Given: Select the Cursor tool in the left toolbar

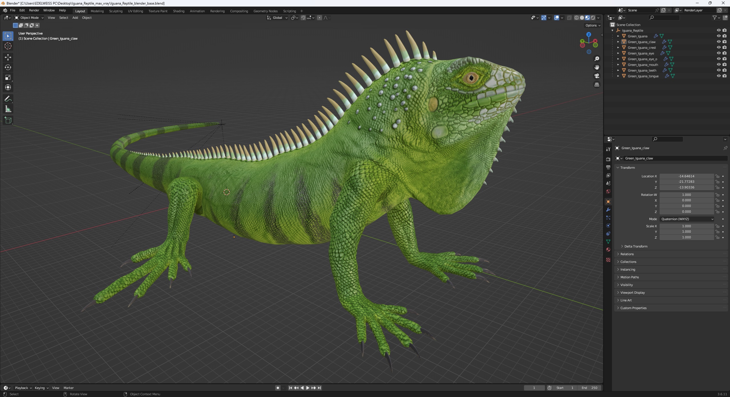Looking at the screenshot, I should point(8,46).
